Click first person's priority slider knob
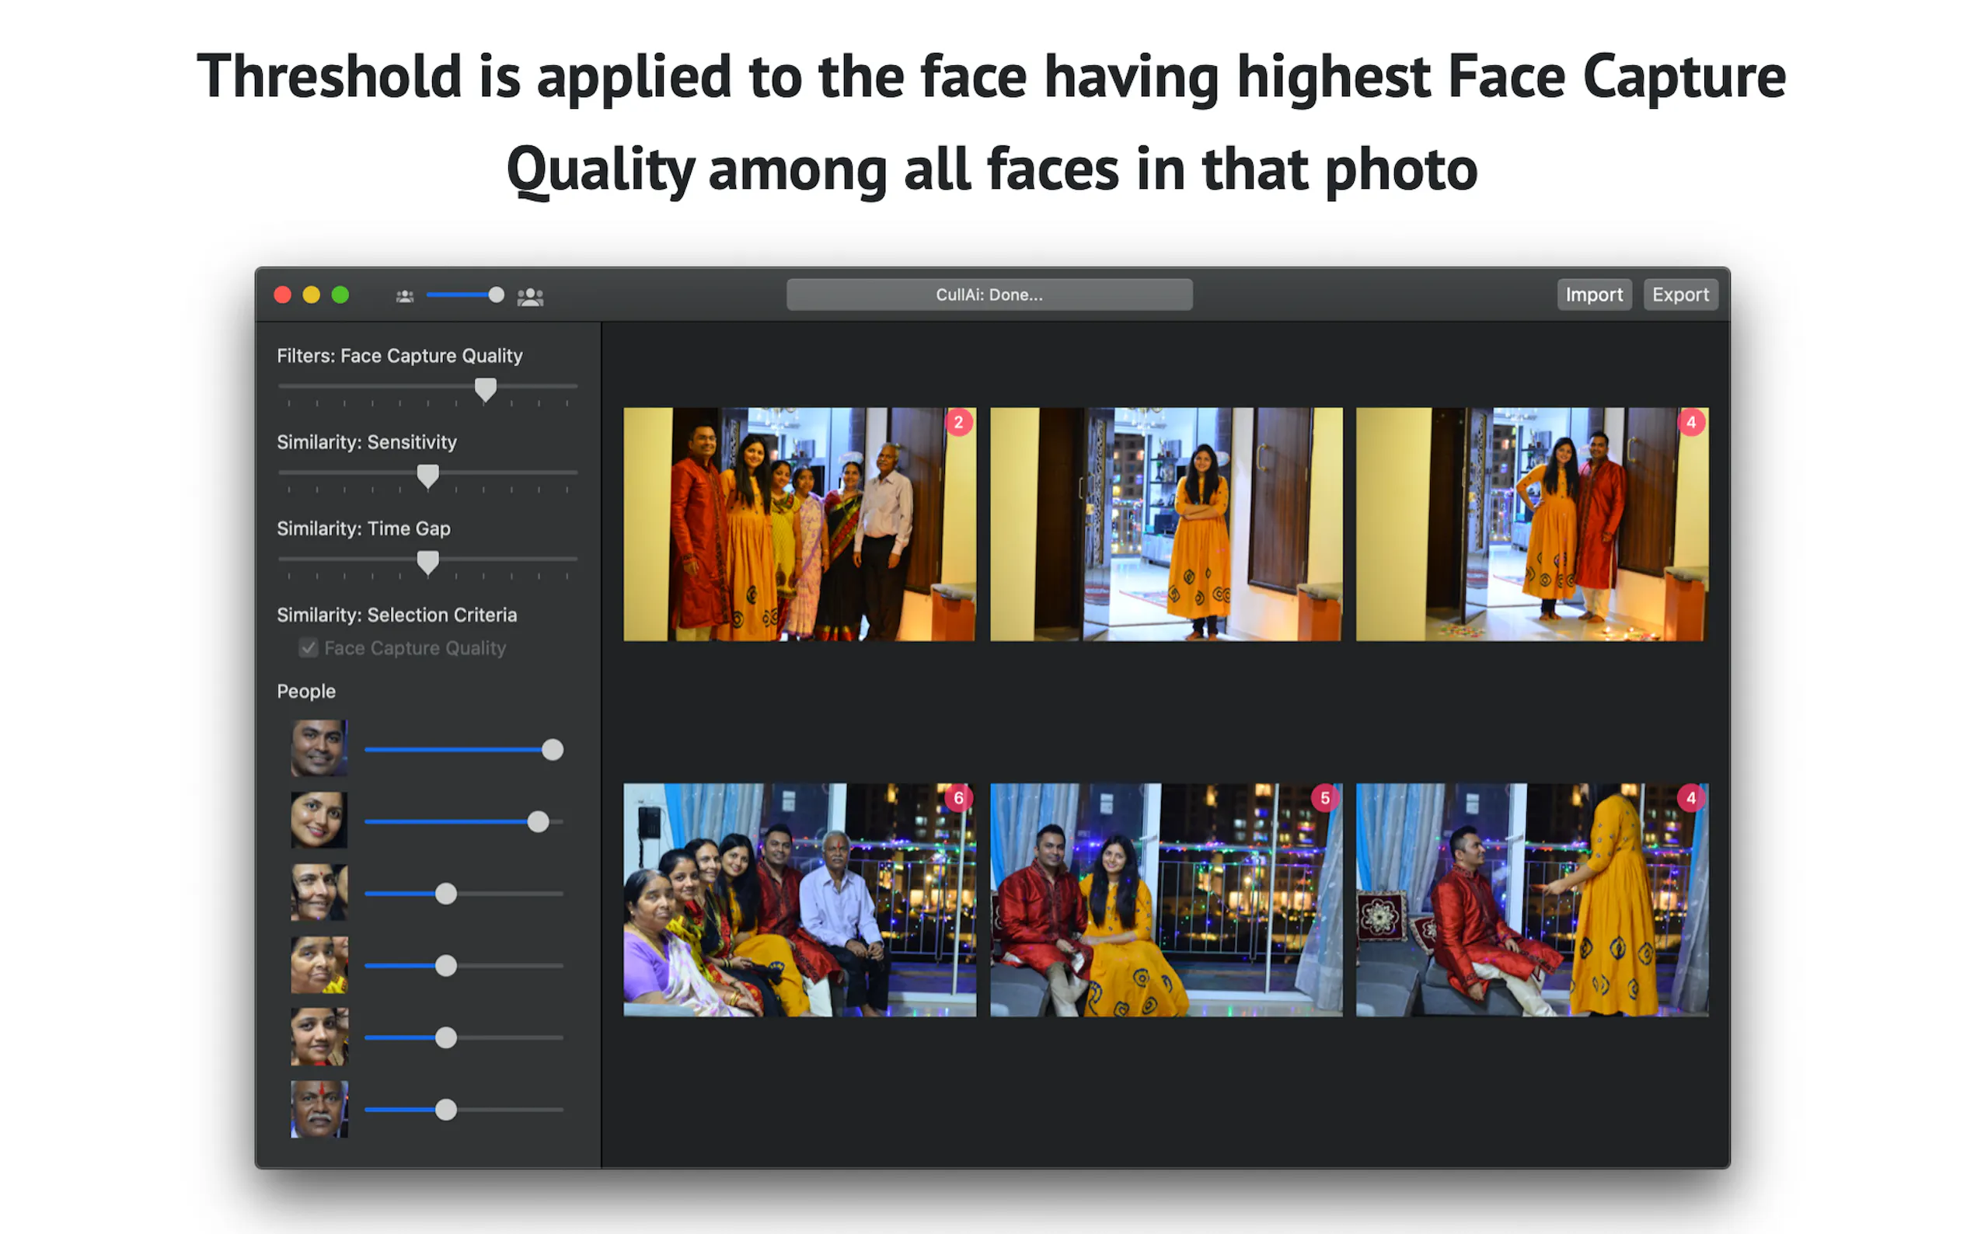This screenshot has width=1974, height=1234. click(x=553, y=749)
